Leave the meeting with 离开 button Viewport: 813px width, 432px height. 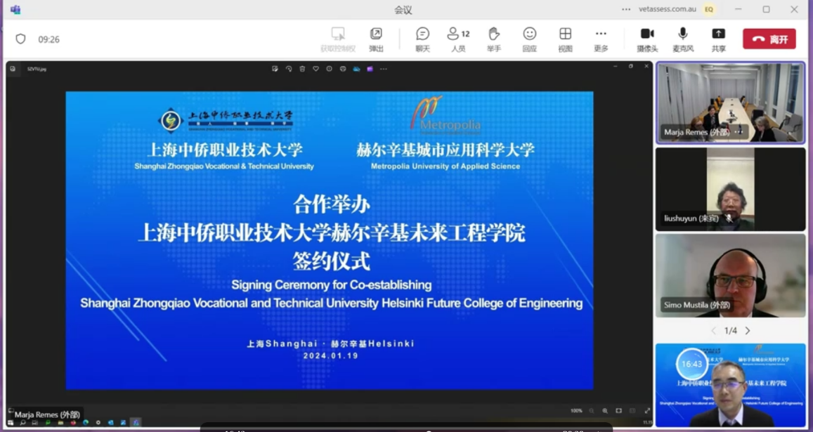tap(769, 39)
